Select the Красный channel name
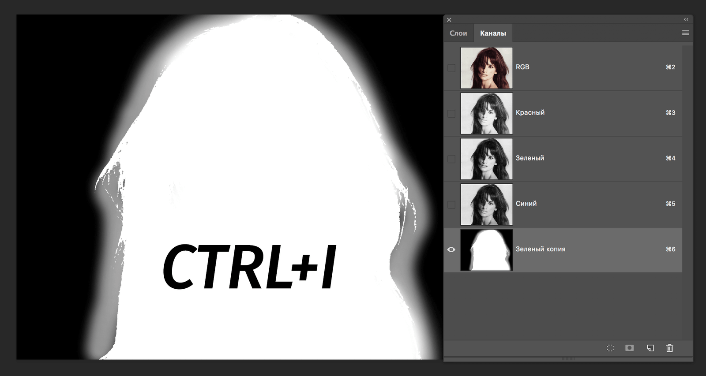Image resolution: width=706 pixels, height=376 pixels. pos(530,113)
